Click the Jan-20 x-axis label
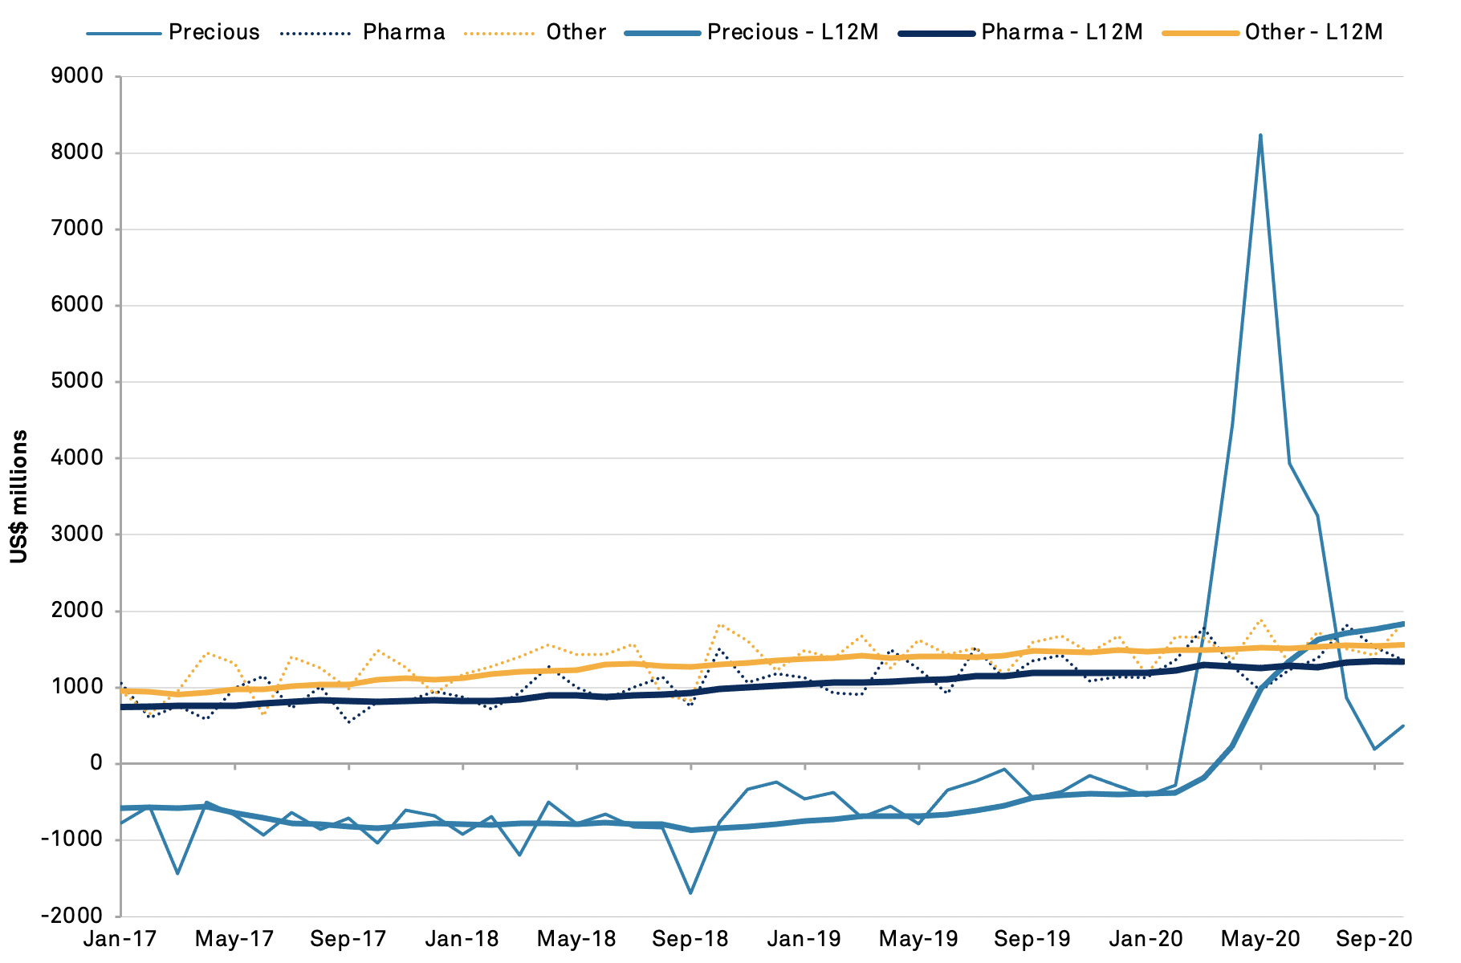The width and height of the screenshot is (1461, 963). (1146, 939)
